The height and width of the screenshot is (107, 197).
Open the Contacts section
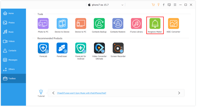pyautogui.click(x=13, y=51)
